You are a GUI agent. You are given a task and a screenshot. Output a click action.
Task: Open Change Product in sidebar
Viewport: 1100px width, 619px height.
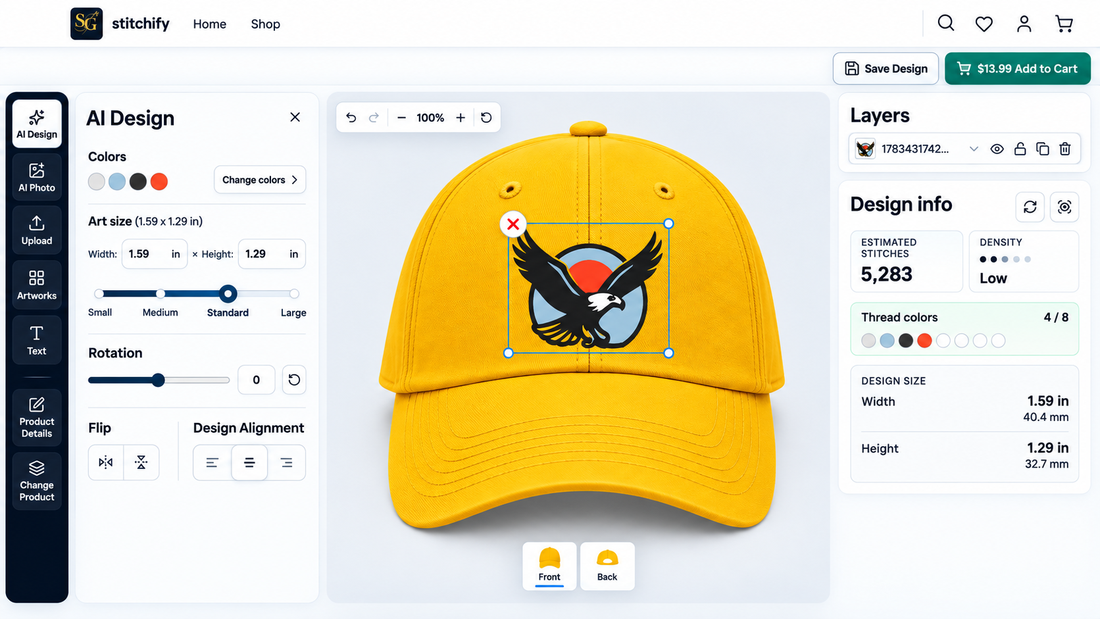tap(37, 481)
